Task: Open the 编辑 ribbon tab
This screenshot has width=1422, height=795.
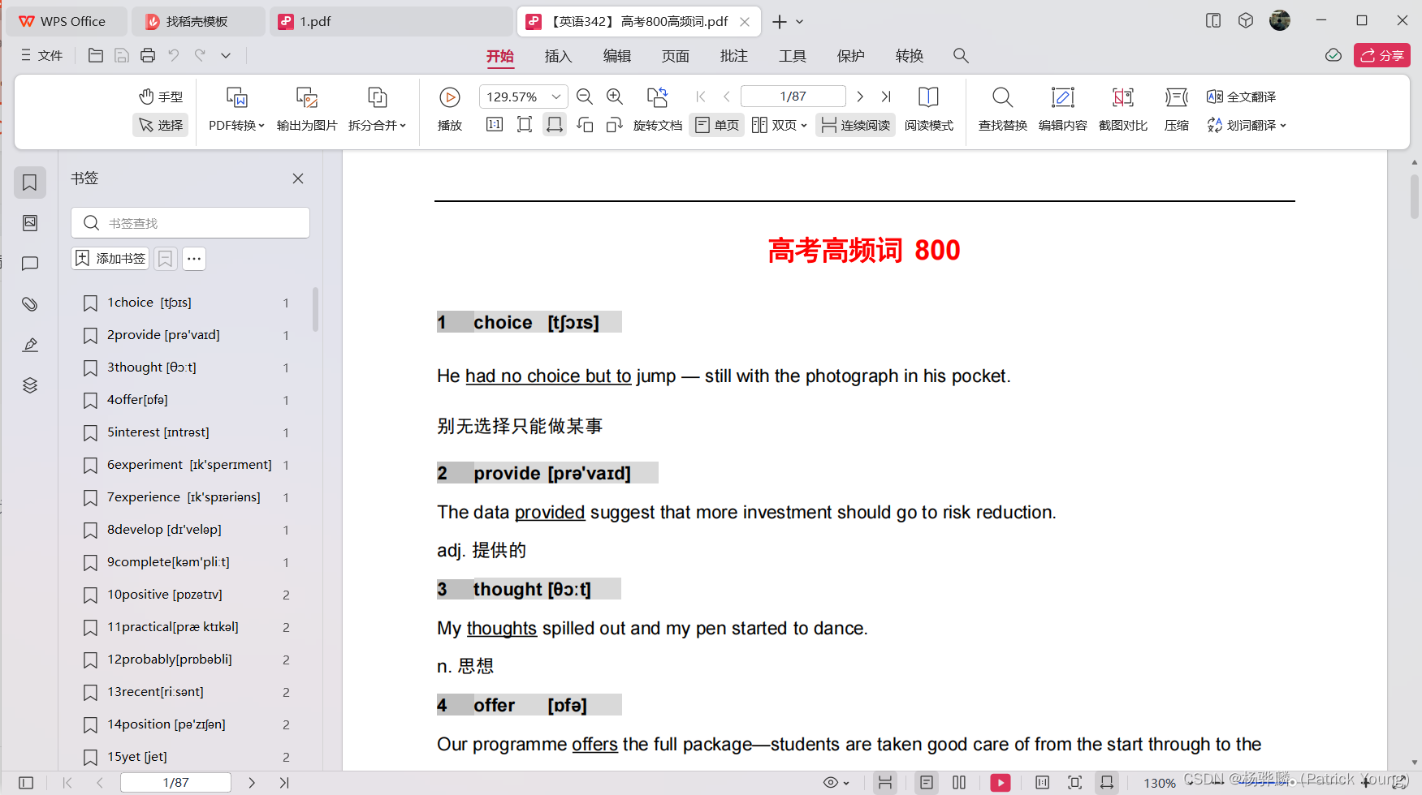Action: pyautogui.click(x=616, y=56)
